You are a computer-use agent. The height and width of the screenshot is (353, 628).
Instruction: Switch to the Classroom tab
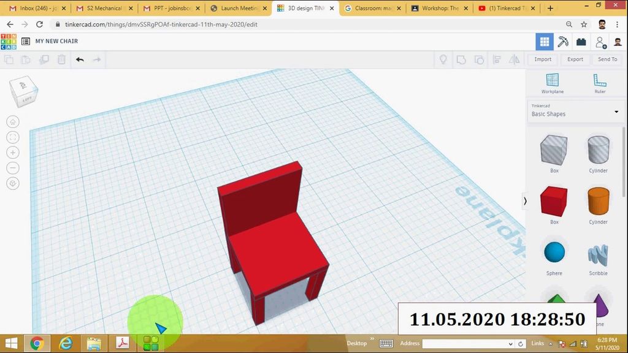coord(372,8)
